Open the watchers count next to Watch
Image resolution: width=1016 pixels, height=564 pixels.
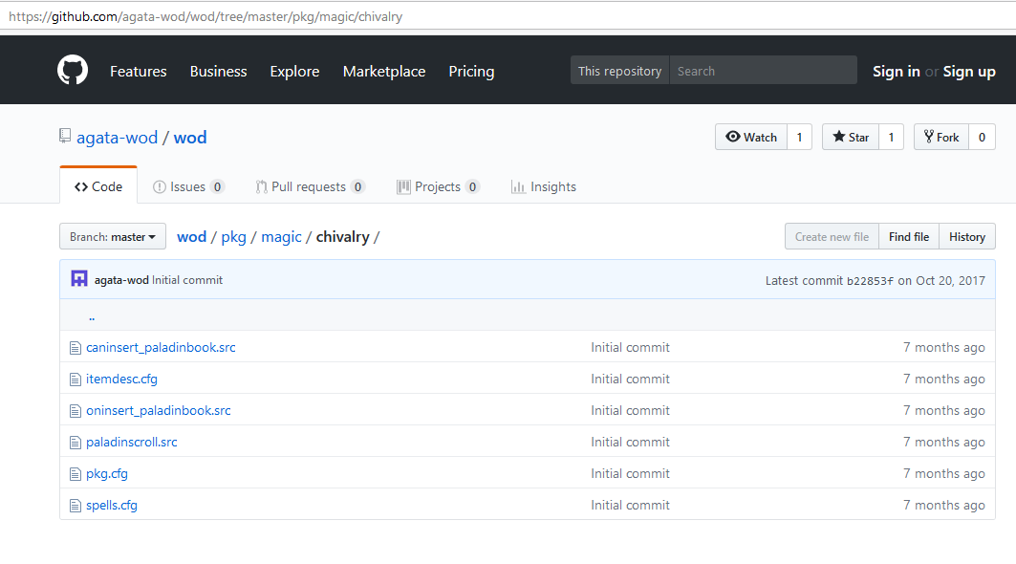point(800,137)
